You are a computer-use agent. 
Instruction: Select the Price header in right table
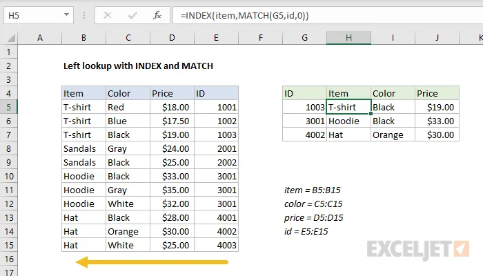tap(437, 93)
